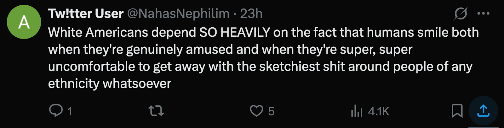504x128 pixels.
Task: Open view analytics bar chart icon
Action: [357, 111]
